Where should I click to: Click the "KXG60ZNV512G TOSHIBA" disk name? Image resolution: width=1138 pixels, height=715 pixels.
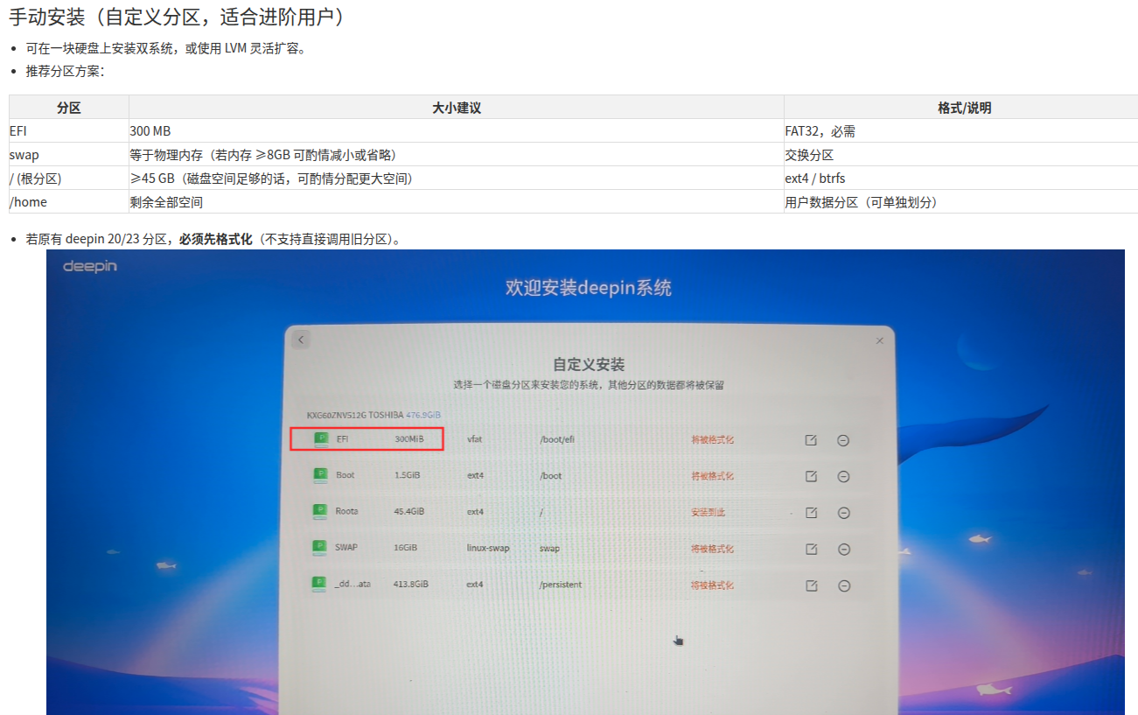click(x=355, y=415)
